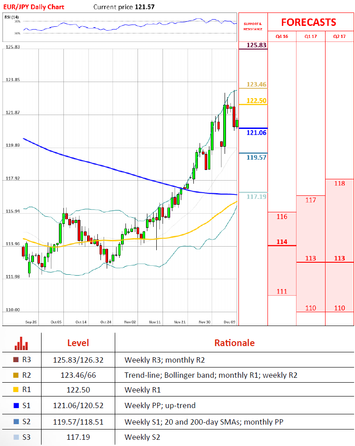This screenshot has height=446, width=355.
Task: Click the 125.83 y-axis price label
Action: point(13,47)
